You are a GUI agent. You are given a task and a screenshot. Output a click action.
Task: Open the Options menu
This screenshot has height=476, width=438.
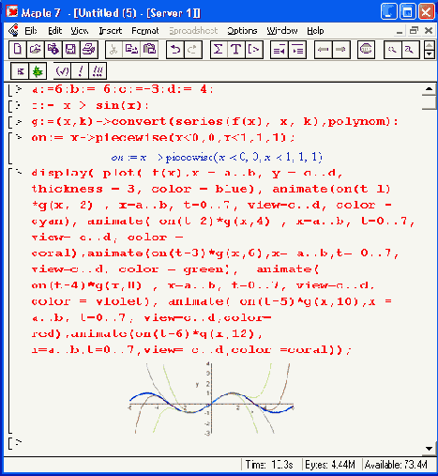[242, 31]
